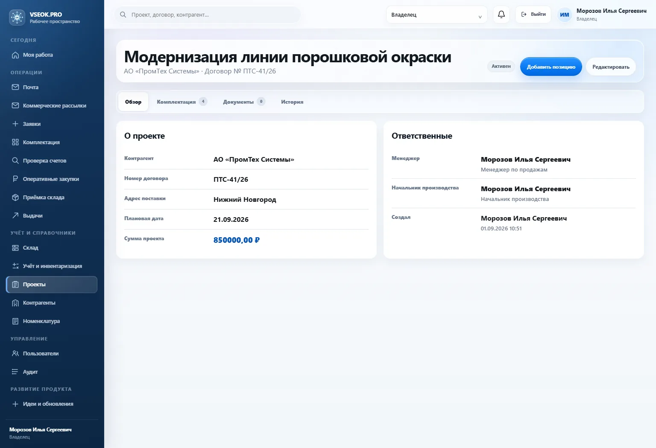
Task: Switch to the Обзор tab
Action: [x=133, y=102]
